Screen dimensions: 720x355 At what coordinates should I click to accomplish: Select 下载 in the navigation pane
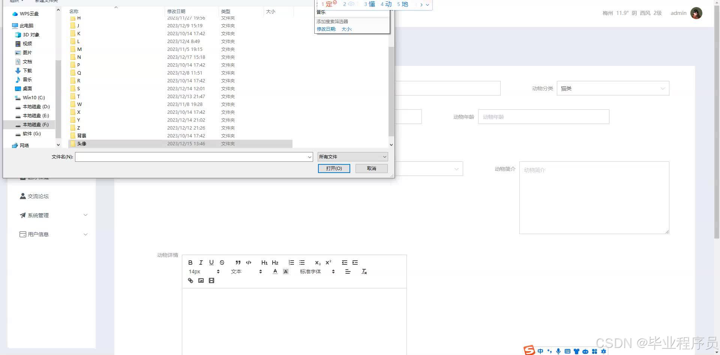coord(27,71)
